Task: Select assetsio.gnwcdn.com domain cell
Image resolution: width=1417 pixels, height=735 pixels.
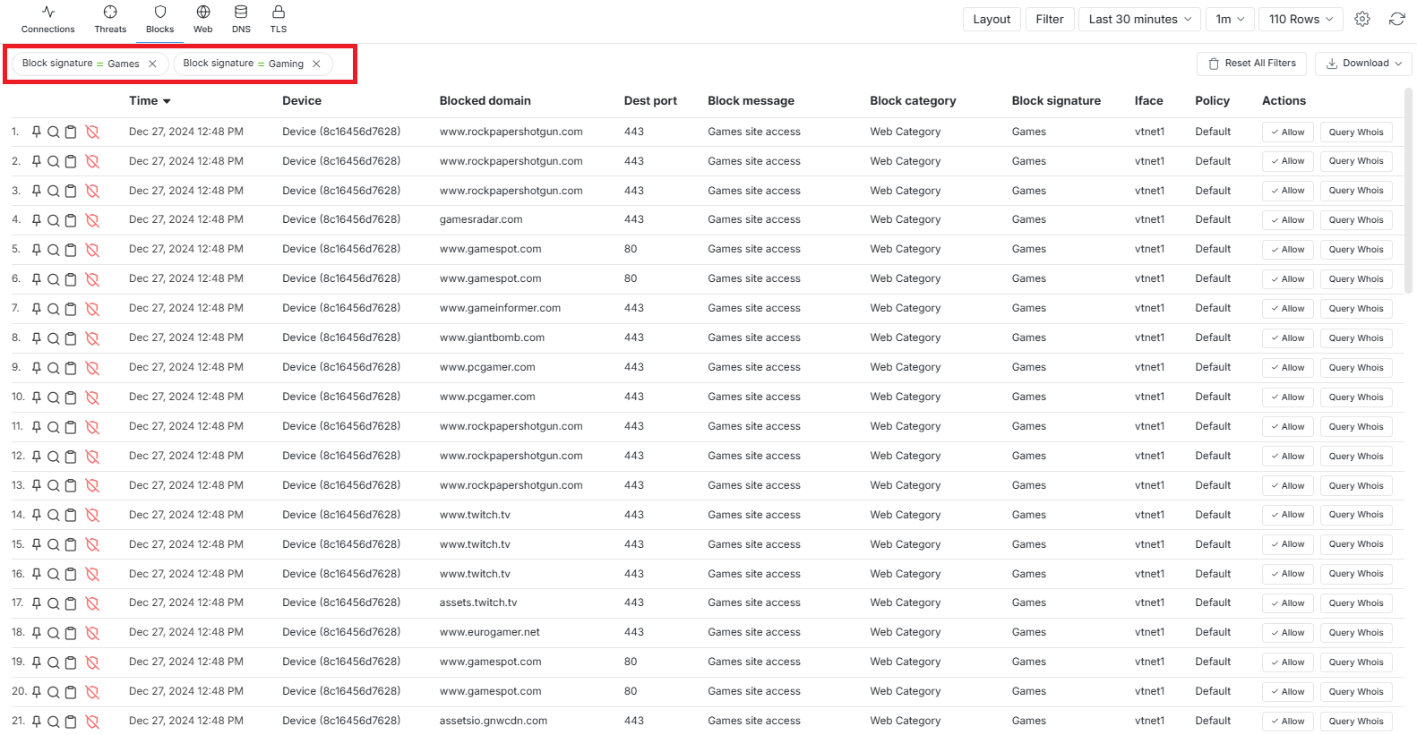Action: click(x=494, y=721)
